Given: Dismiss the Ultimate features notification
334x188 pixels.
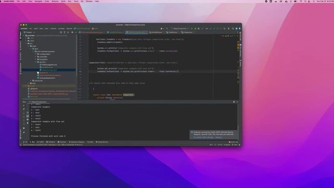Looking at the screenshot, I should click(x=219, y=137).
